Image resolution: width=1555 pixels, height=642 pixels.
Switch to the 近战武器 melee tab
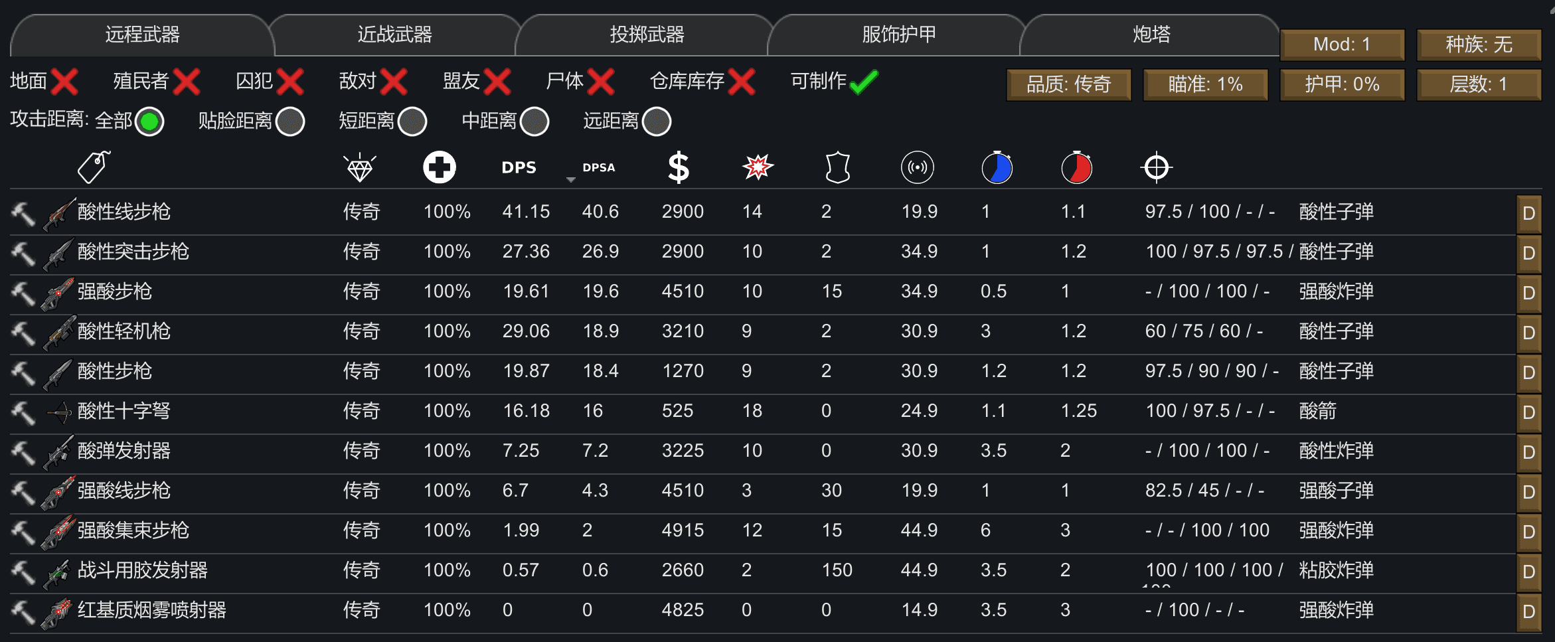pyautogui.click(x=394, y=35)
